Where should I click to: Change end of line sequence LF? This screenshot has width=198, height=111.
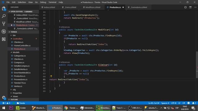coord(179,103)
